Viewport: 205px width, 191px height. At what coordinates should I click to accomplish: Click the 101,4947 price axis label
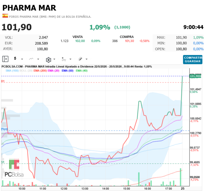tap(196, 89)
